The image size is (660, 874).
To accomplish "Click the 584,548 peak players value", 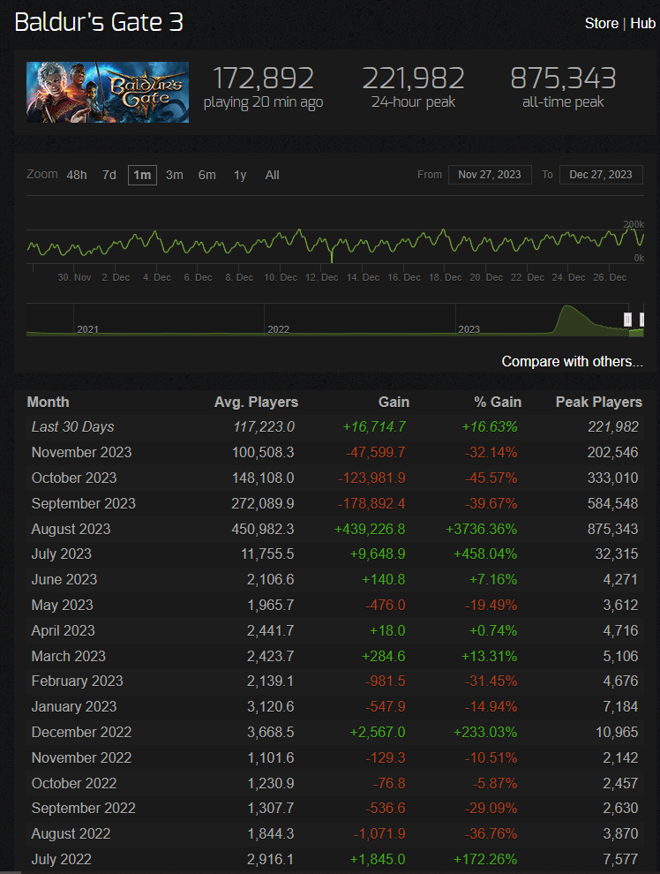I will [612, 504].
